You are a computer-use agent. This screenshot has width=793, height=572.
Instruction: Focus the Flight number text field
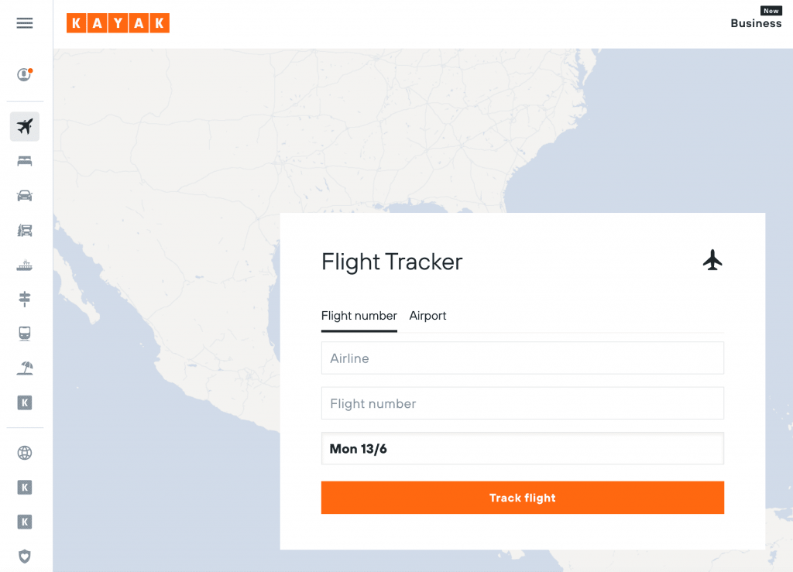522,403
